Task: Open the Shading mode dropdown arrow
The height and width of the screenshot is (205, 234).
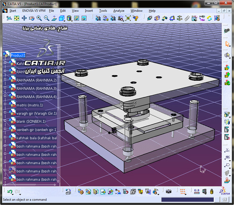Action: [72, 21]
